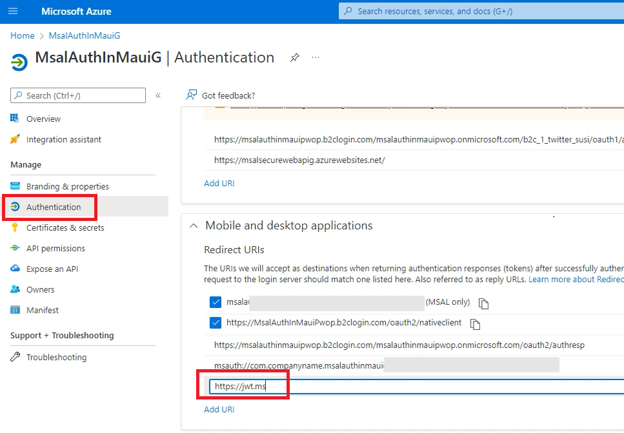Image resolution: width=624 pixels, height=433 pixels.
Task: Select the msalsecurewebapig.azurewebsites.net URI row
Action: 414,160
